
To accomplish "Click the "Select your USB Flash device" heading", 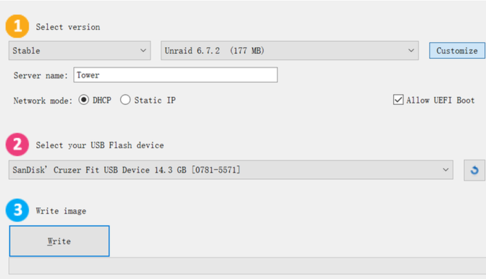I will point(100,145).
